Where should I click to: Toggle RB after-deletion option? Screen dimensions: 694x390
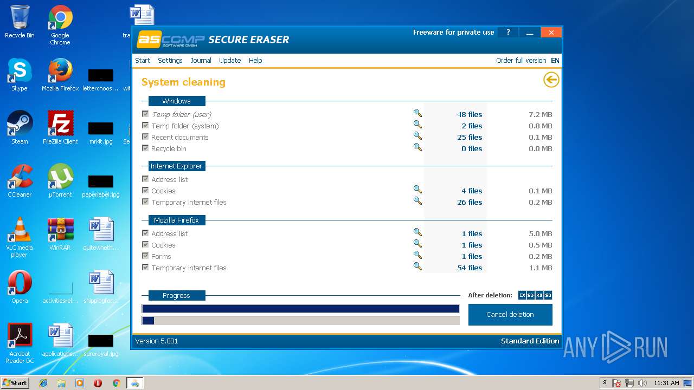coord(539,295)
